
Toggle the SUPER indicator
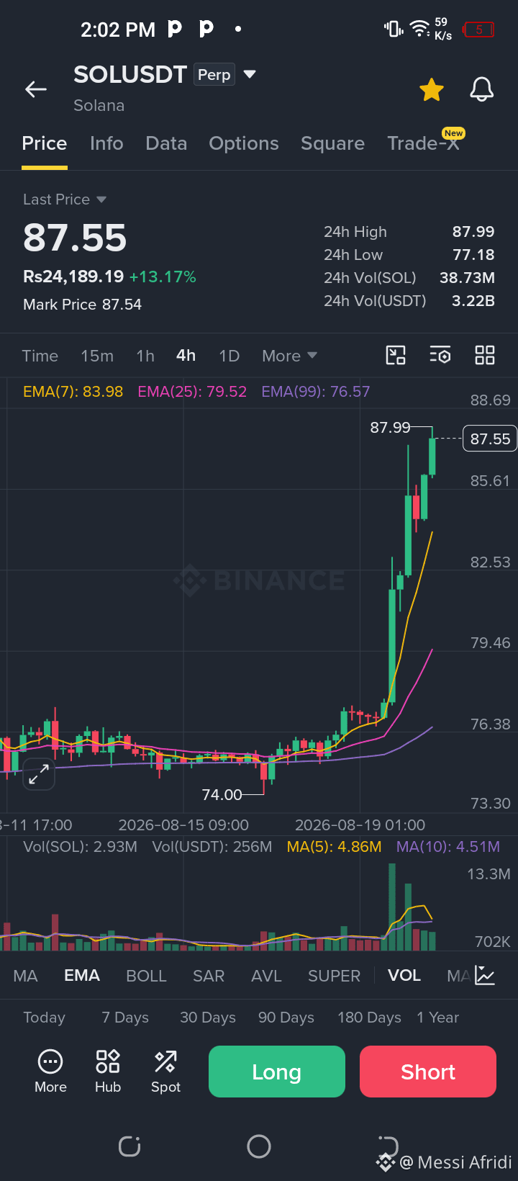tap(334, 976)
